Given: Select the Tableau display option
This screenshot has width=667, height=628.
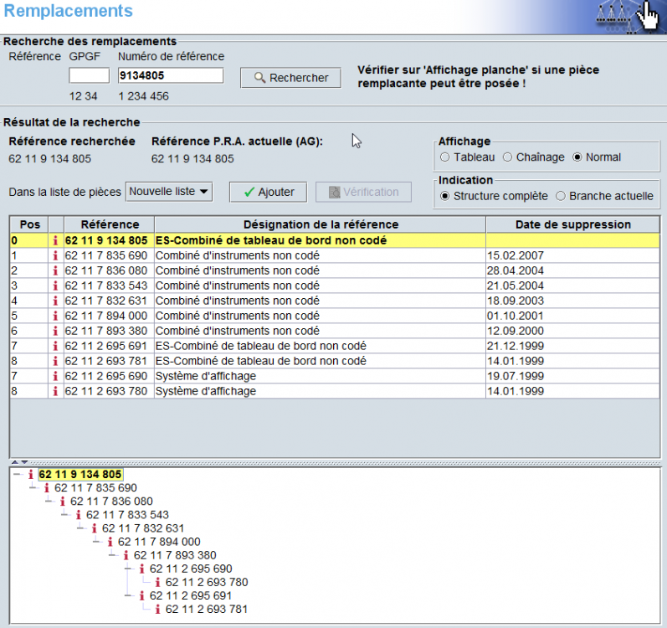Looking at the screenshot, I should point(444,157).
